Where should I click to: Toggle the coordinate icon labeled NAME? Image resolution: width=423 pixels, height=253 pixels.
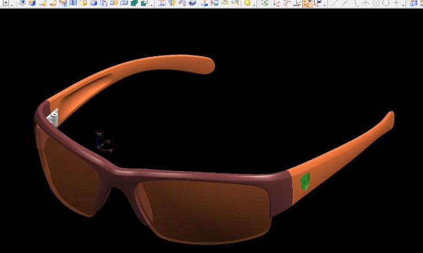click(x=297, y=3)
